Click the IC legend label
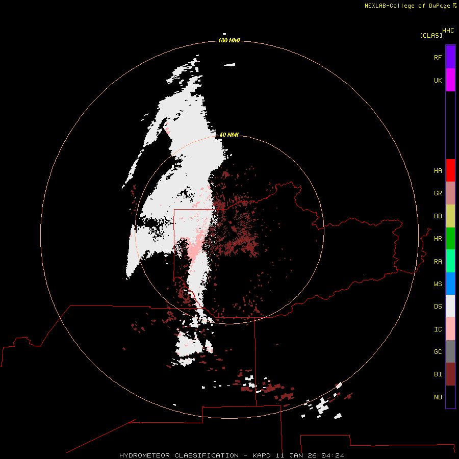Viewport: 459px width, 459px height. (x=438, y=329)
